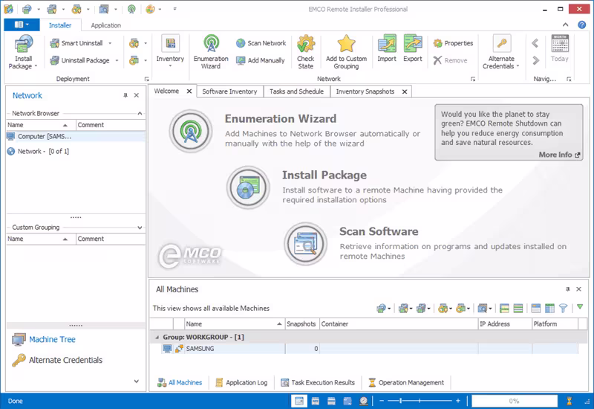Select the Installer ribbon tab

pos(60,25)
